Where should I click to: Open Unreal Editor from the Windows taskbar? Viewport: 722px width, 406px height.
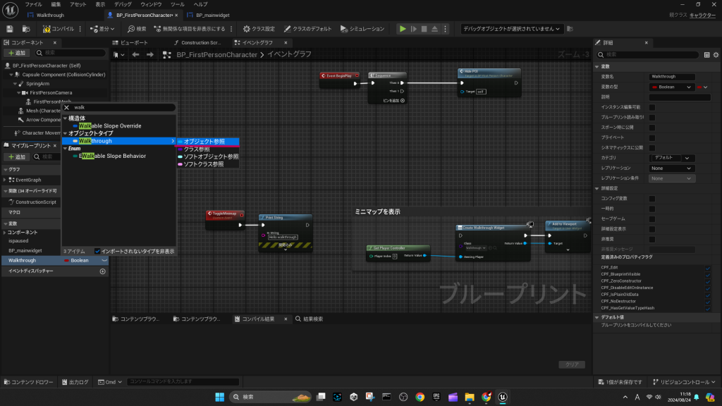pyautogui.click(x=503, y=397)
